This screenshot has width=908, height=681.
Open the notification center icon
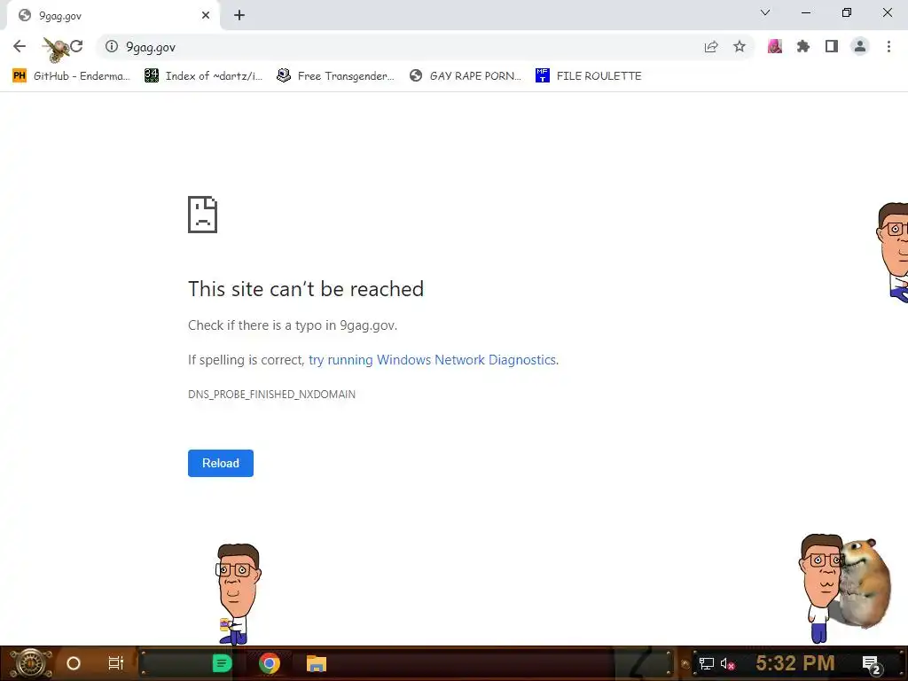pyautogui.click(x=872, y=664)
